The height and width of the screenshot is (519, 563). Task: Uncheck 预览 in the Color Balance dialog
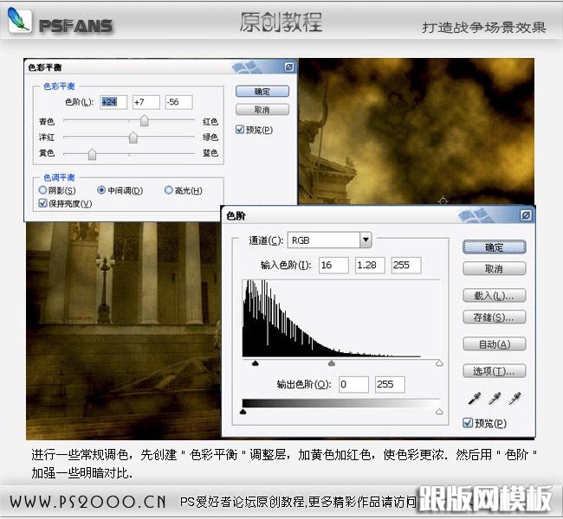[x=240, y=130]
